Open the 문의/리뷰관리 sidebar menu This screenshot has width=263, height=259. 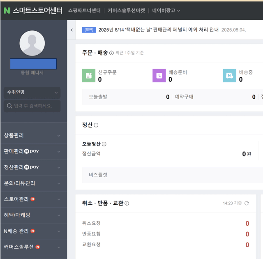tap(34, 183)
